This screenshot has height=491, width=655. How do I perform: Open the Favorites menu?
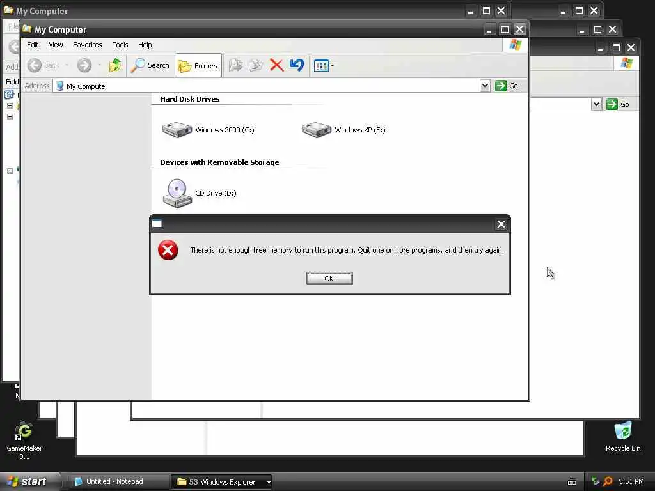point(87,45)
